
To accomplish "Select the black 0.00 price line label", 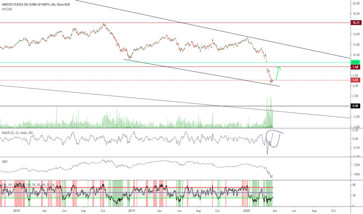I will (x=356, y=106).
